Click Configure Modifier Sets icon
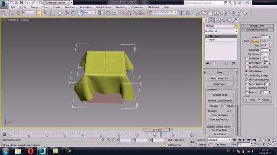277x155 pixels. pos(234,63)
